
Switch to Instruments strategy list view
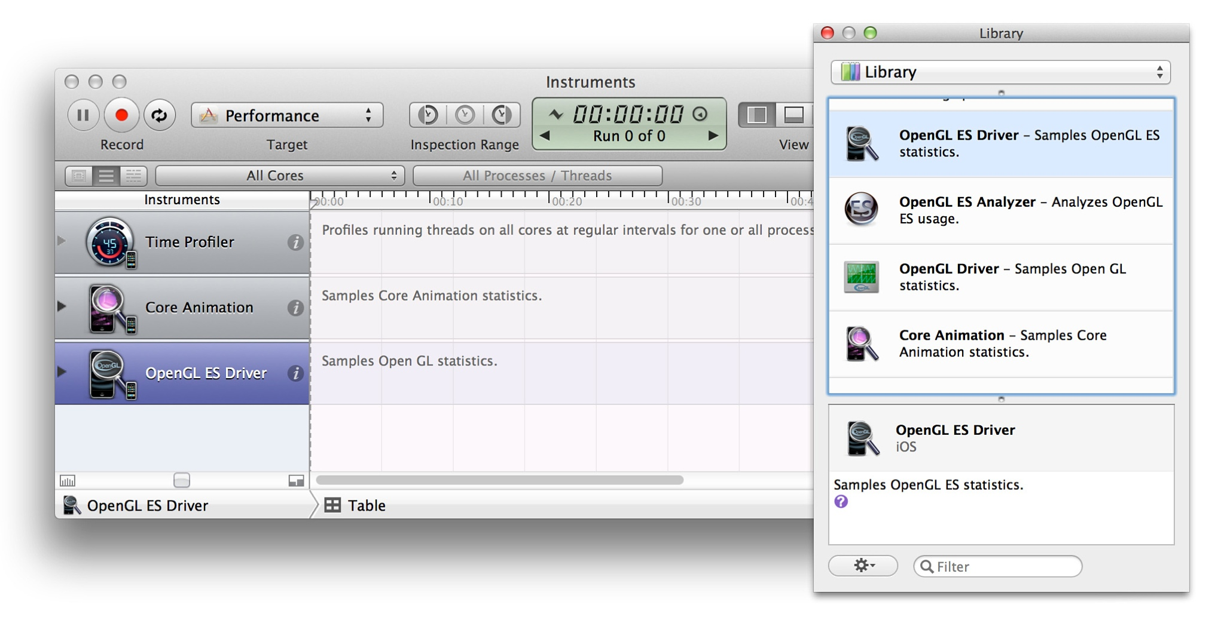point(106,176)
